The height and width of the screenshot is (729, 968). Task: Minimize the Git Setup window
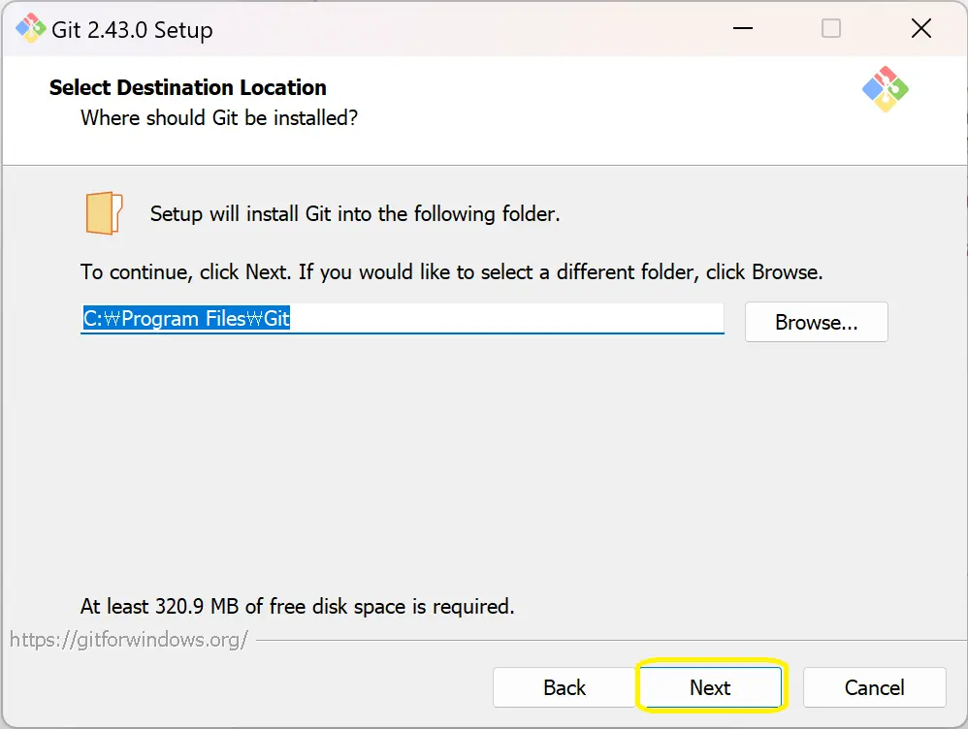point(743,28)
